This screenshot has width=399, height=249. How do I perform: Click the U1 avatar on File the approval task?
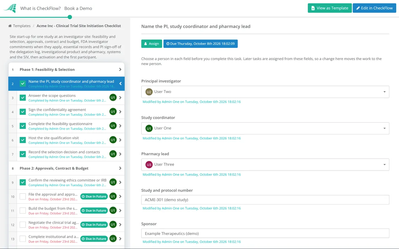(x=113, y=196)
